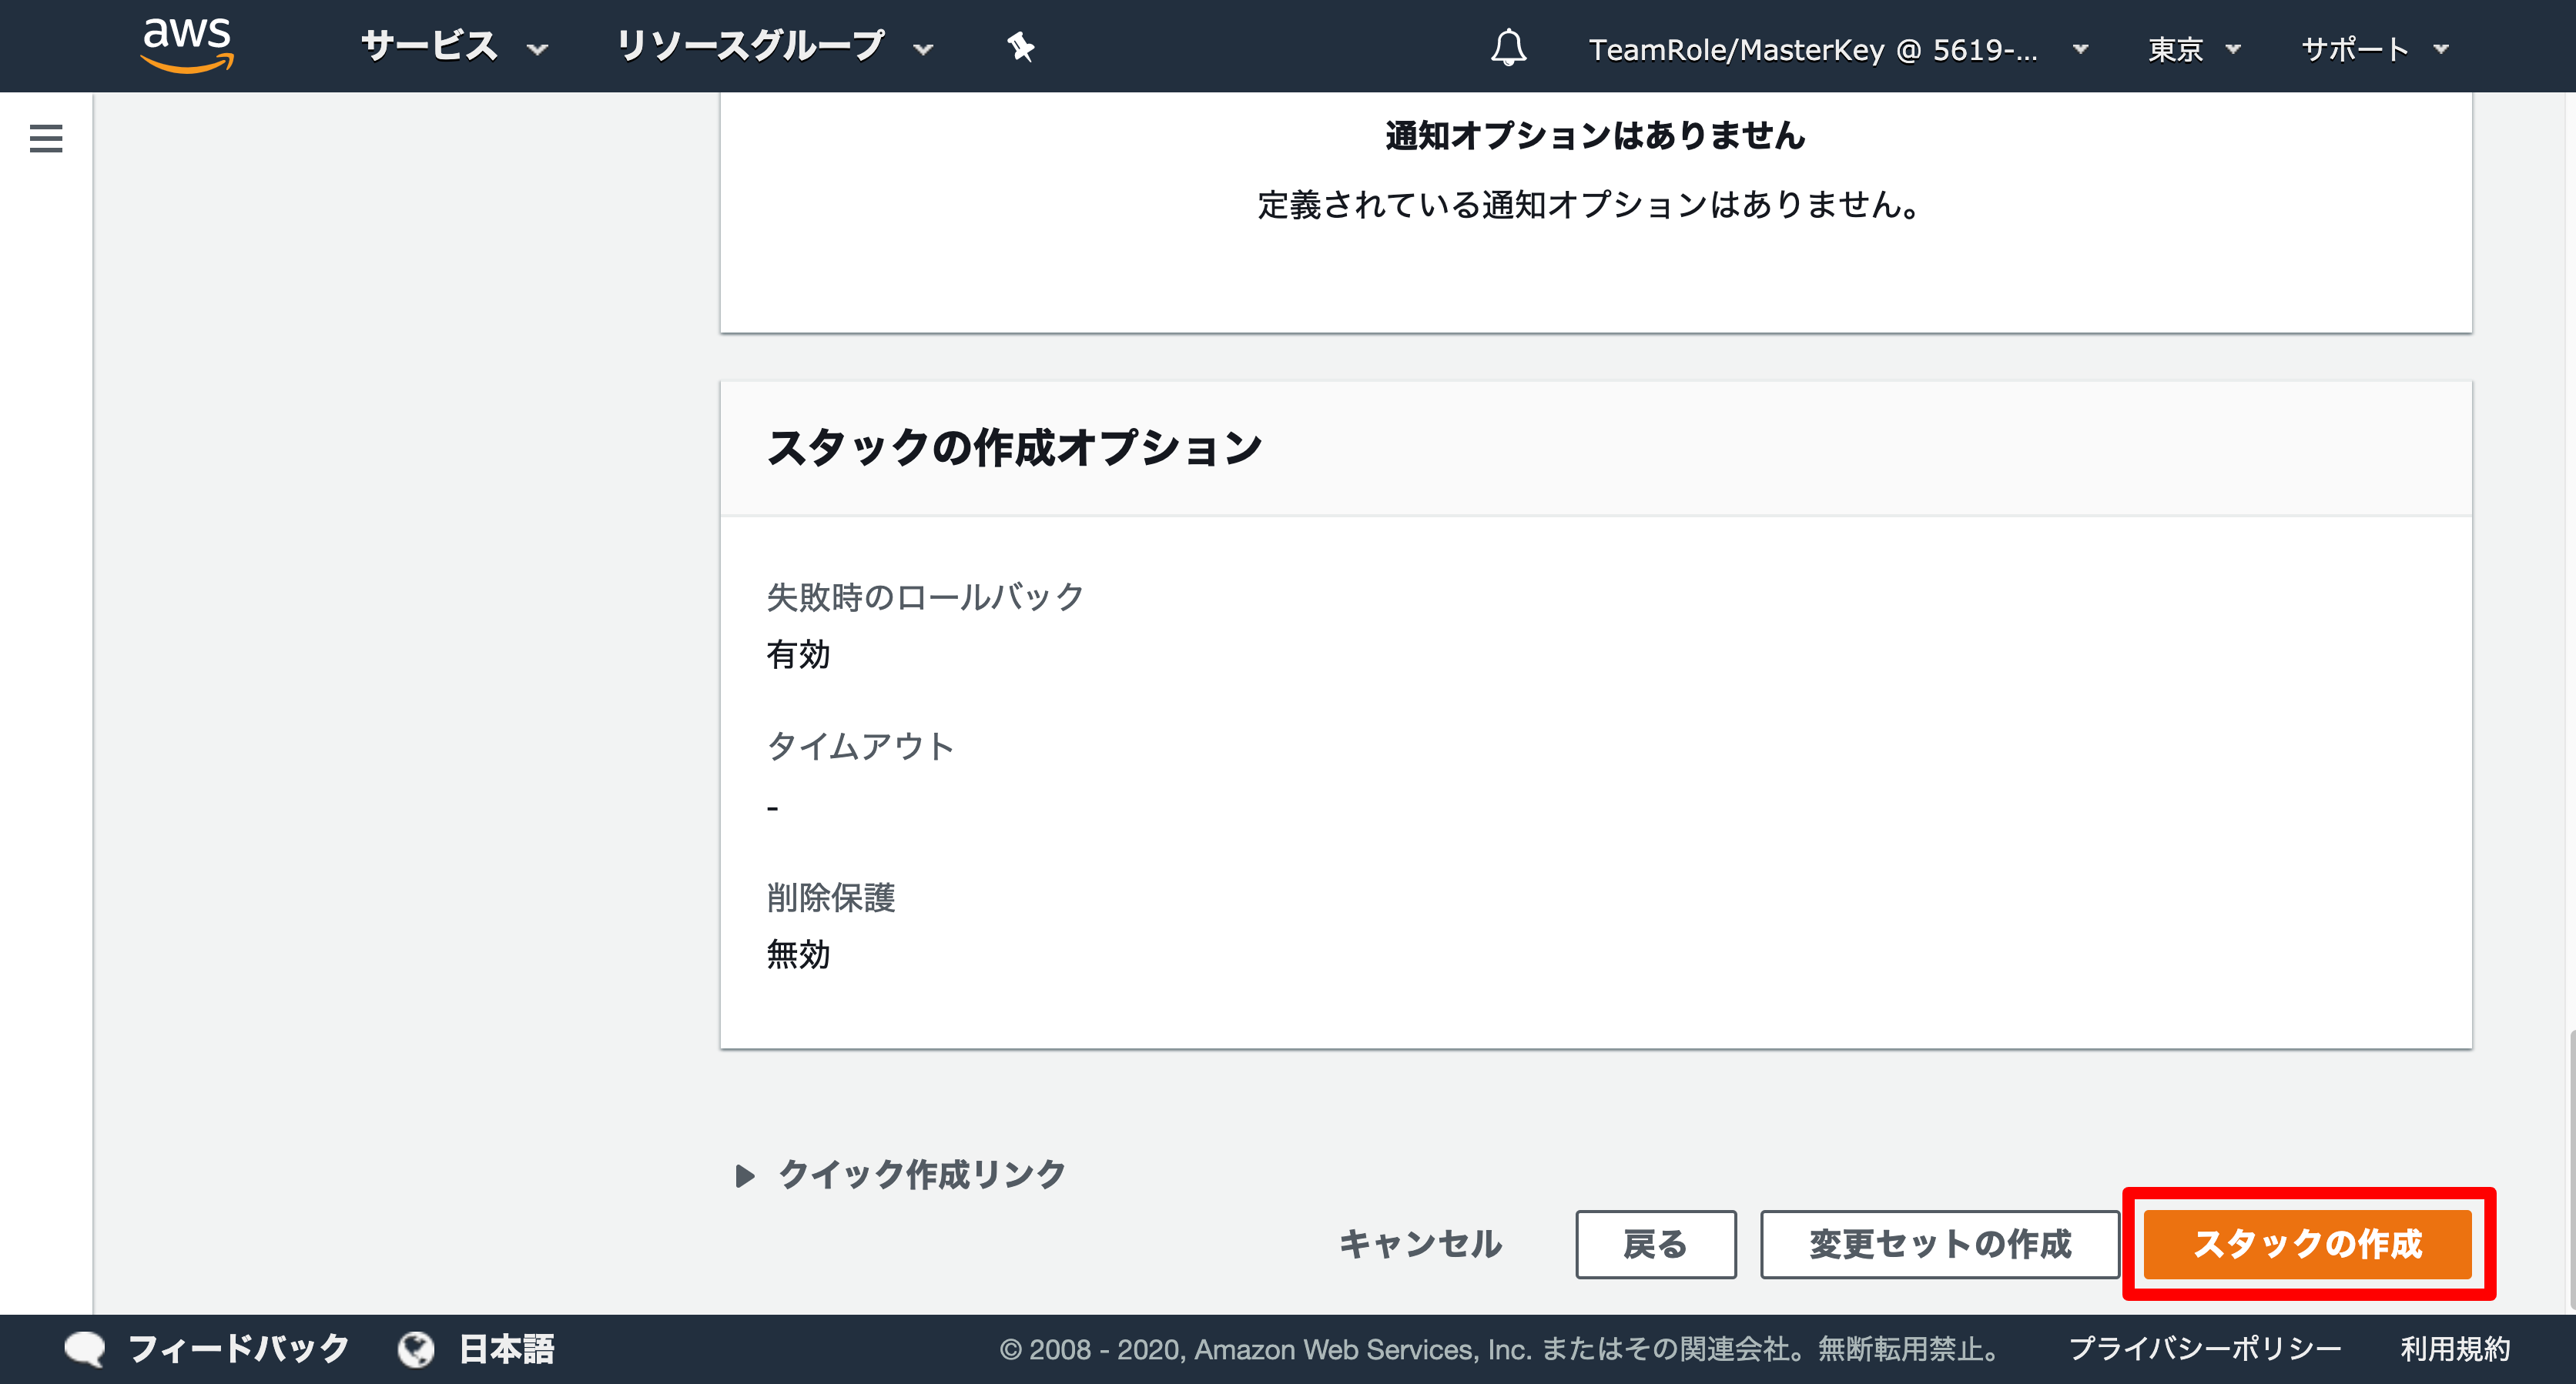Click the 有効 rollback value
2576x1384 pixels.
tap(798, 654)
